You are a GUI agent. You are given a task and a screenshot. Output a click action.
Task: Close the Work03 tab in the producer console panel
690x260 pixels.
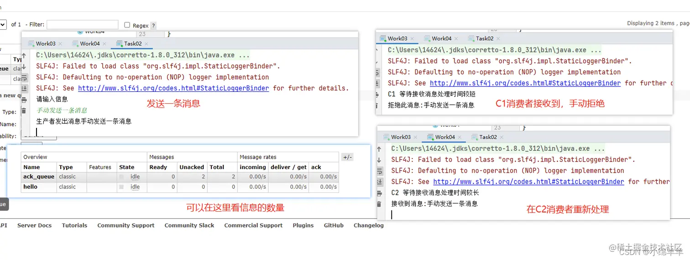[61, 44]
